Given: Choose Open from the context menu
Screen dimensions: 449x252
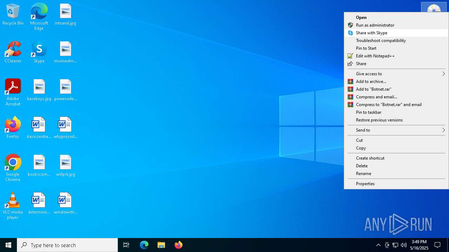Looking at the screenshot, I should [x=396, y=17].
